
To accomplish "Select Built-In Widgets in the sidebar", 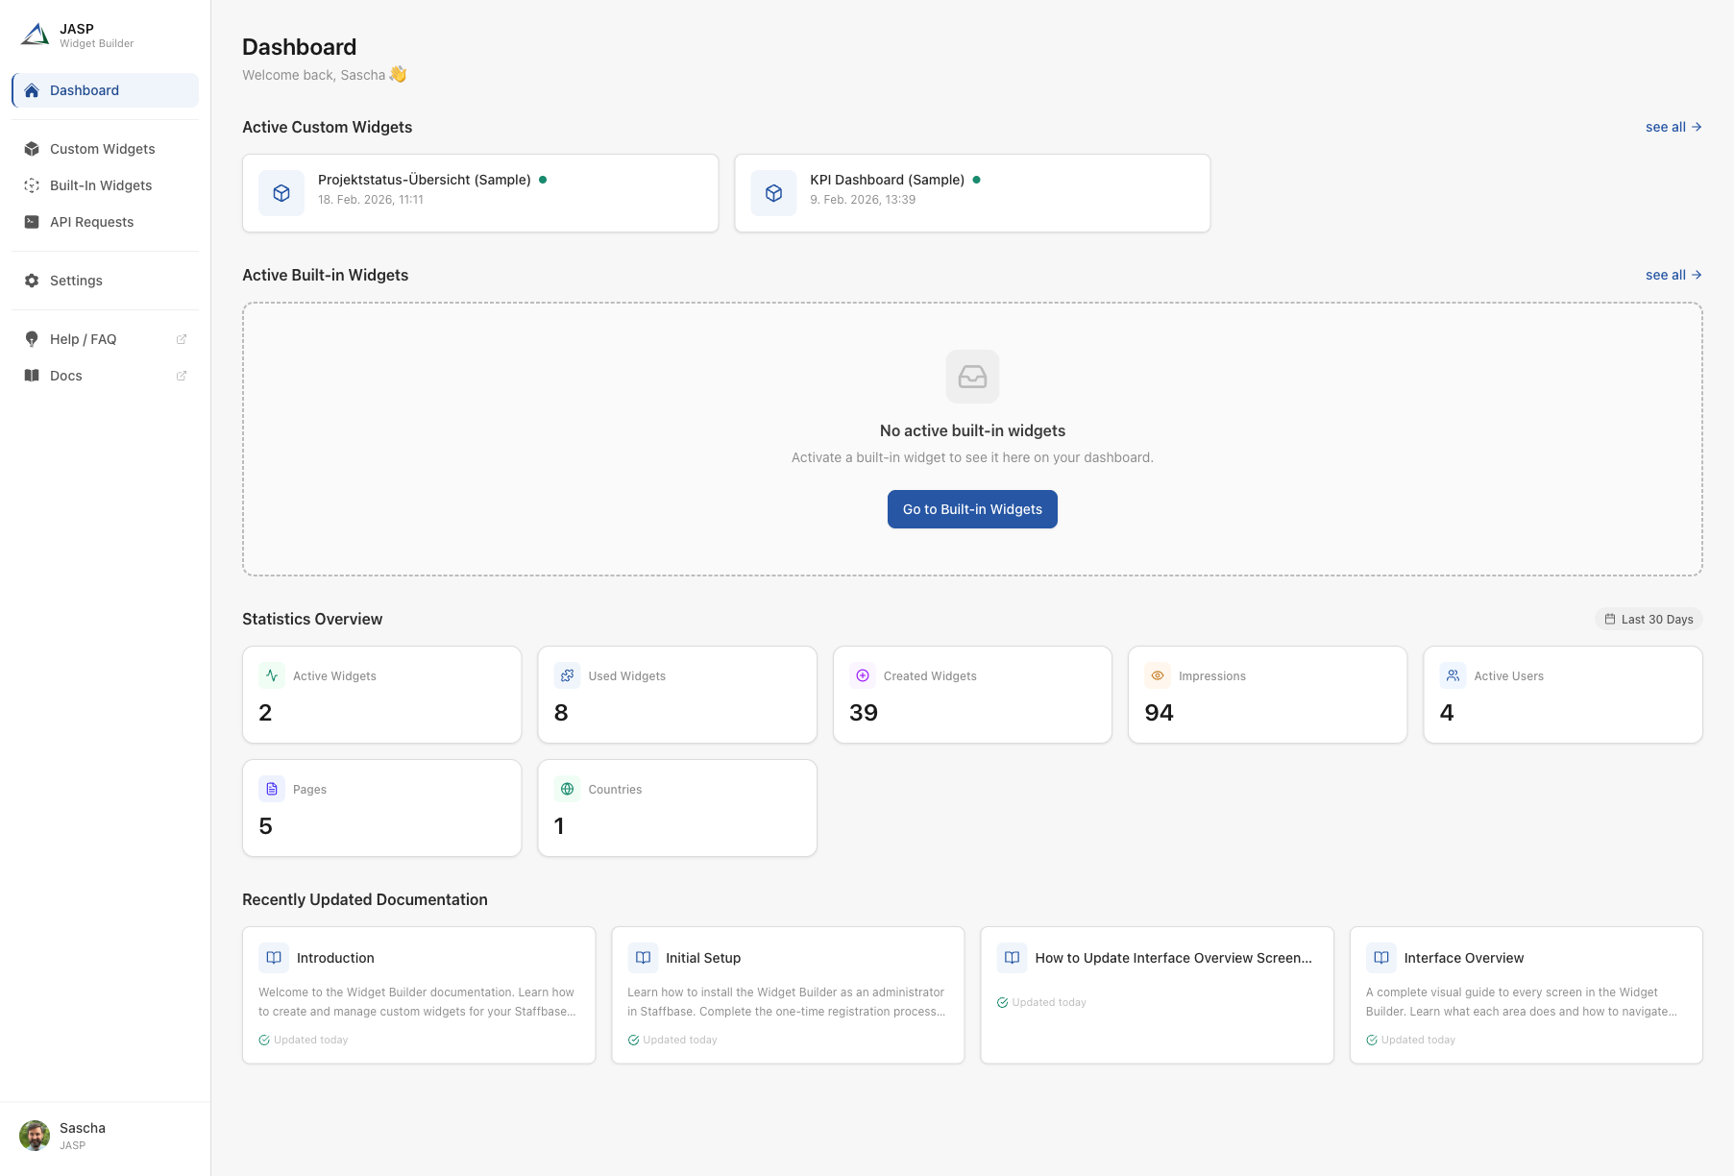I will [100, 185].
